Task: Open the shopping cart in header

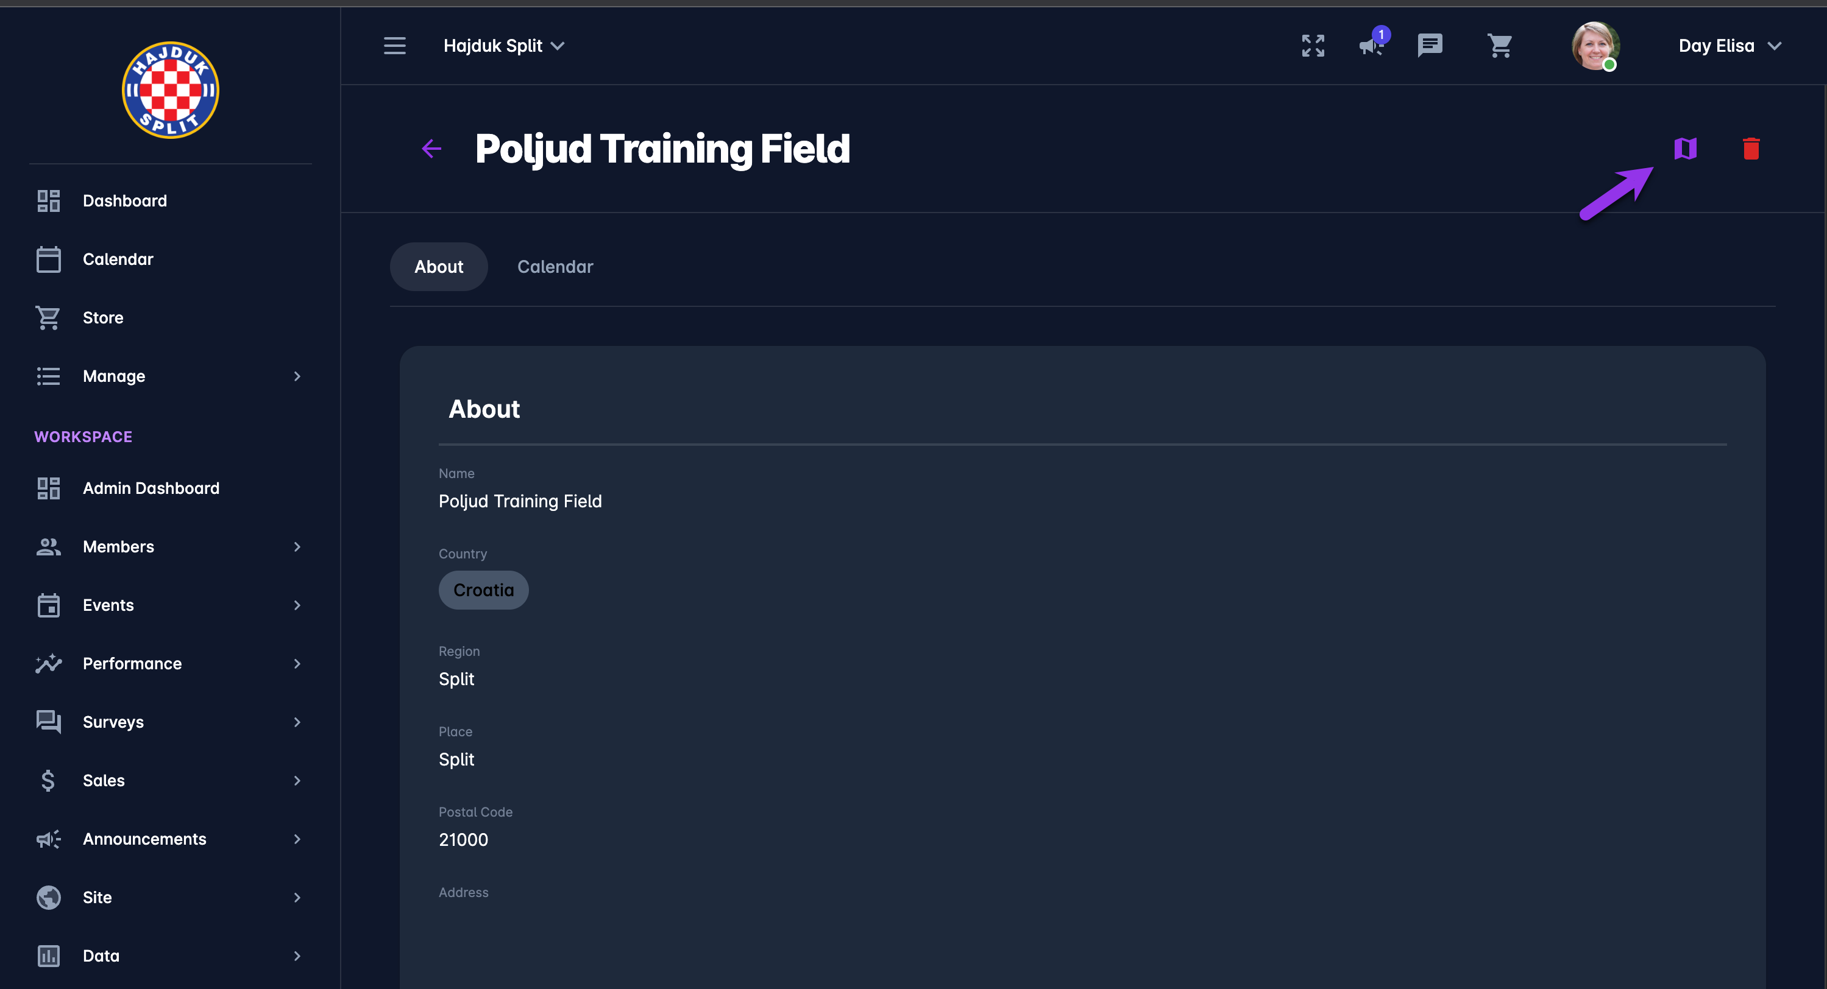Action: coord(1499,46)
